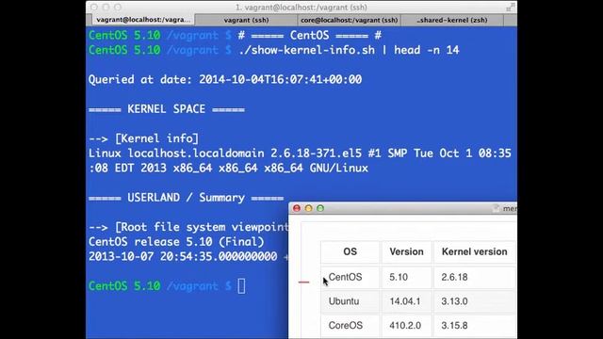Screen dimensions: 603x339
Task: Click the [Kernel info] line
Action: [x=143, y=138]
